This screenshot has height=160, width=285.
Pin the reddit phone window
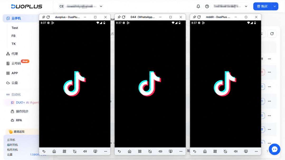pyautogui.click(x=194, y=17)
